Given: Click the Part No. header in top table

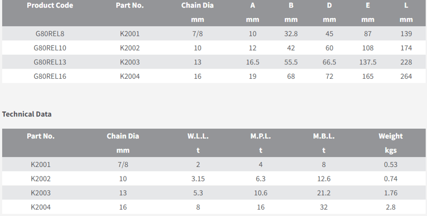Looking at the screenshot, I should [130, 6].
